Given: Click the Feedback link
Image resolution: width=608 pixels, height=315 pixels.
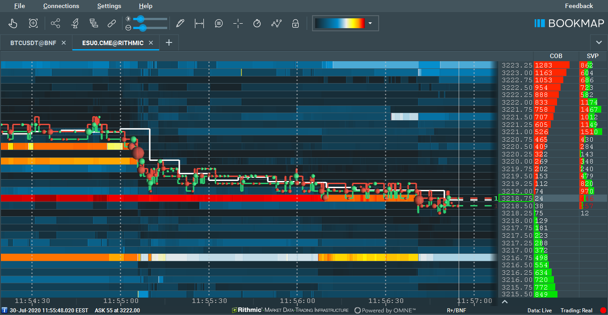Looking at the screenshot, I should click(x=578, y=6).
